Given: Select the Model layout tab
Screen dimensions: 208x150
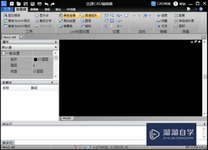Looking at the screenshot, I should [67, 118].
